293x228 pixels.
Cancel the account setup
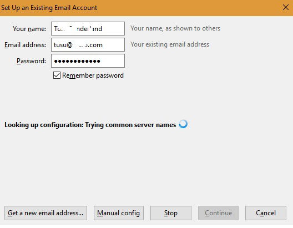pos(266,213)
